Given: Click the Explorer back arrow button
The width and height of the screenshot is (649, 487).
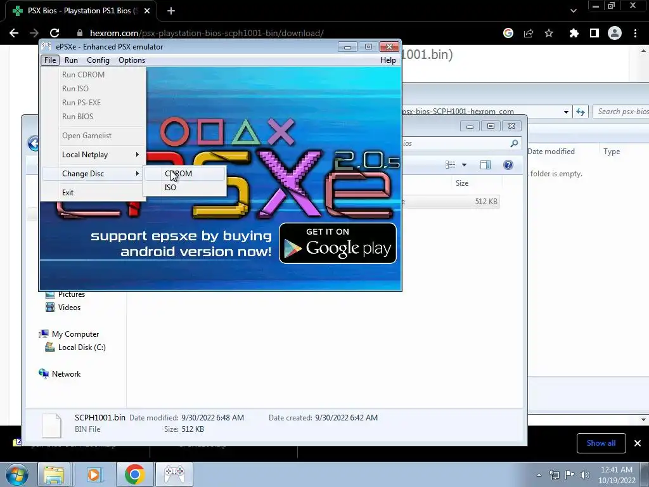Looking at the screenshot, I should [33, 144].
